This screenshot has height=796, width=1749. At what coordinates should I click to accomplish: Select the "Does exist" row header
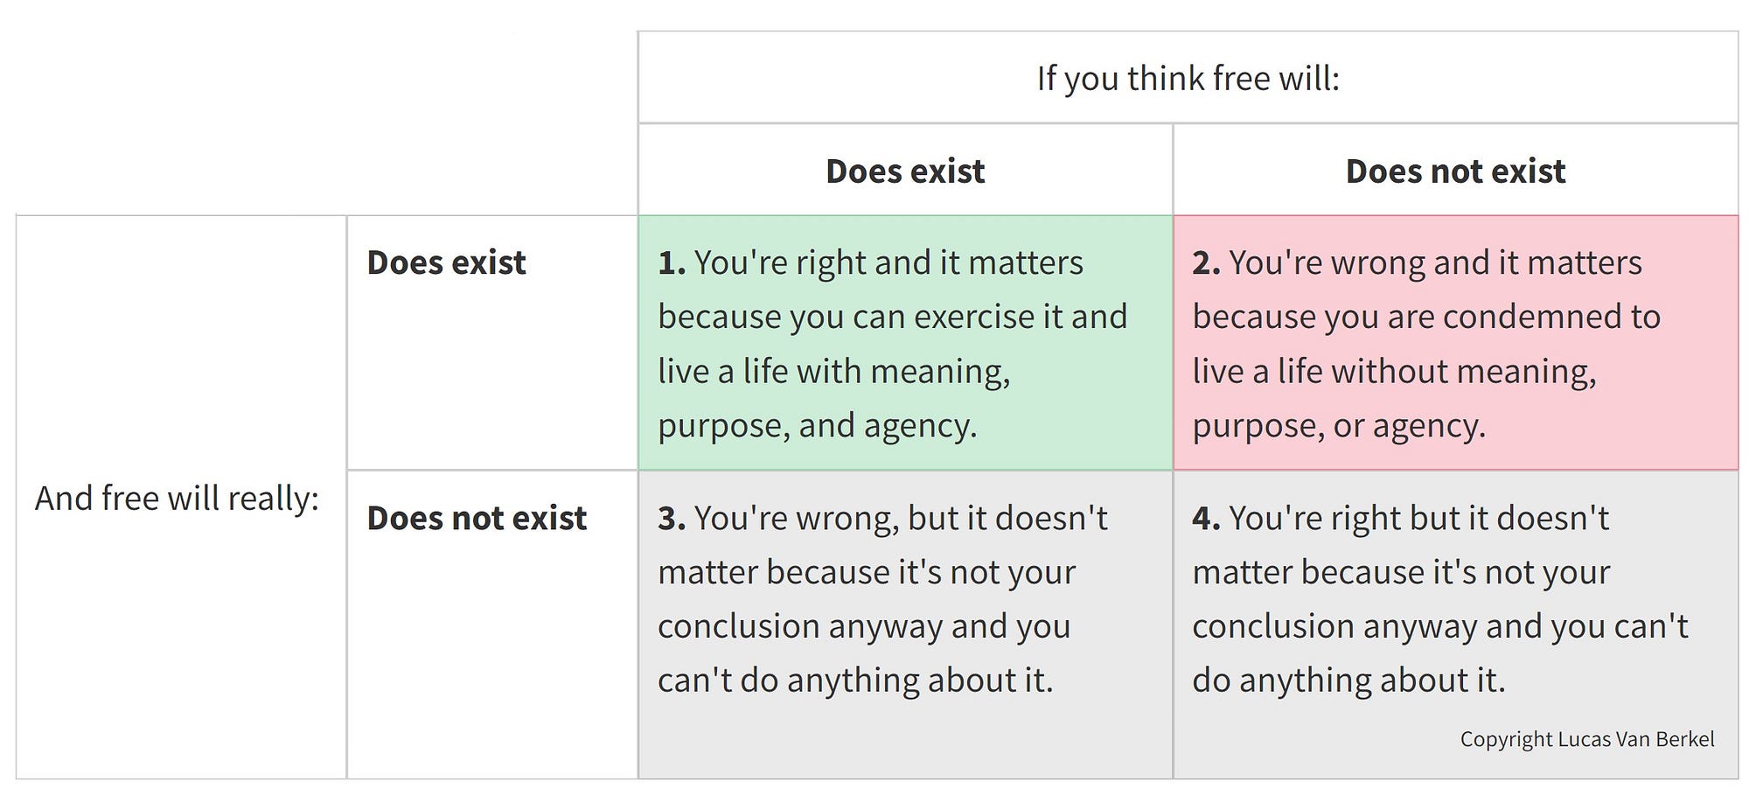pos(446,262)
